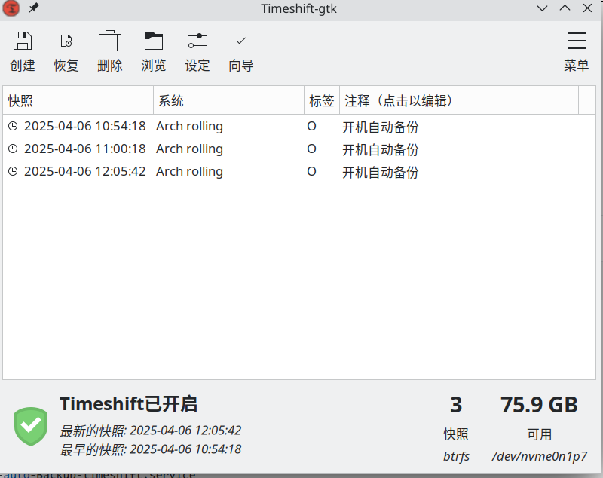Click Arch rolling in the 11:00:18 row
Viewport: 603px width, 478px height.
click(x=190, y=149)
